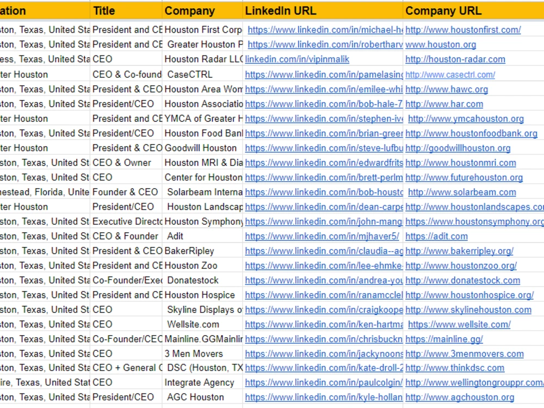
Task: Open the hawc.org link
Action: coord(447,90)
